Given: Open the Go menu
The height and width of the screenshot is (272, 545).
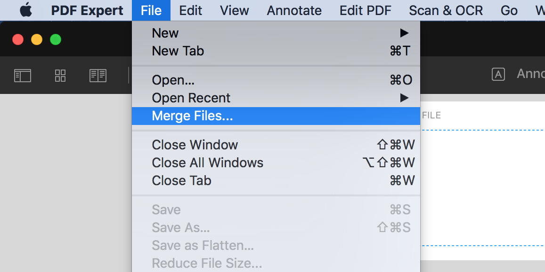Looking at the screenshot, I should pos(509,10).
